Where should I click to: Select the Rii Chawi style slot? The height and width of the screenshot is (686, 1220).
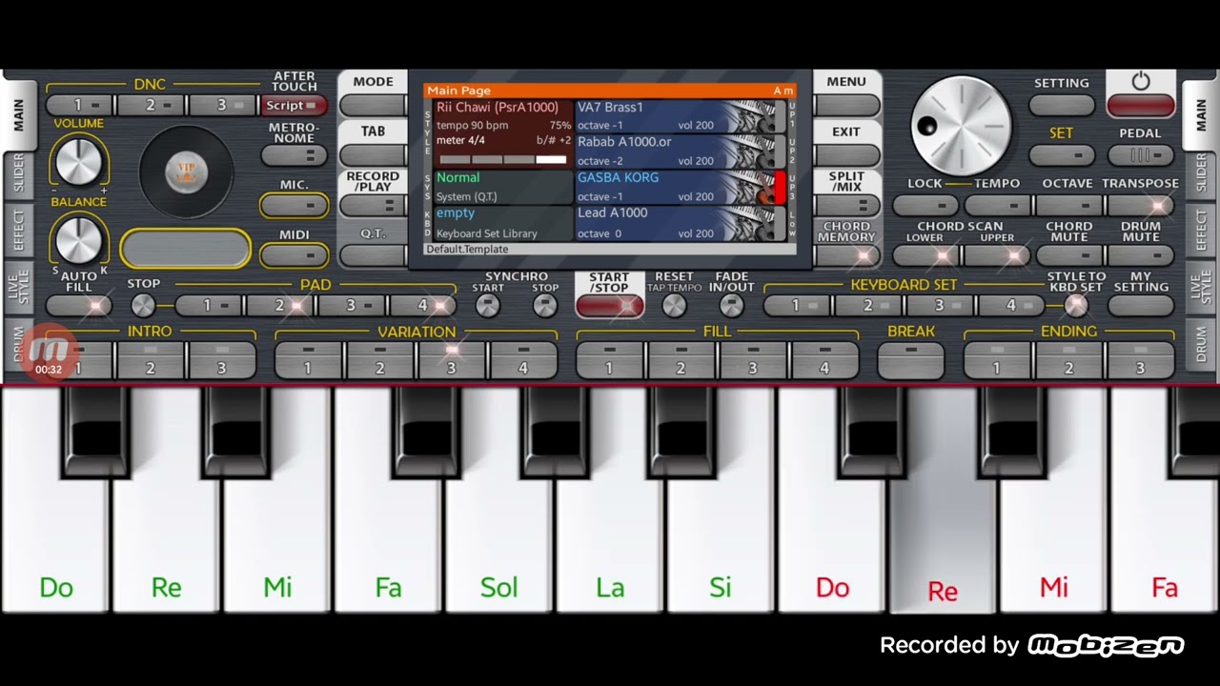[x=503, y=133]
